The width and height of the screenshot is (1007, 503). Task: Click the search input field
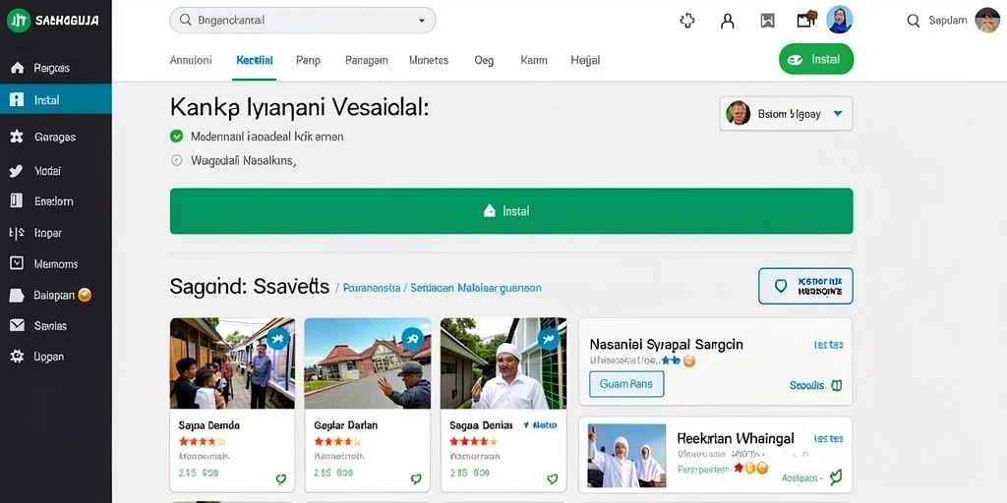(303, 21)
